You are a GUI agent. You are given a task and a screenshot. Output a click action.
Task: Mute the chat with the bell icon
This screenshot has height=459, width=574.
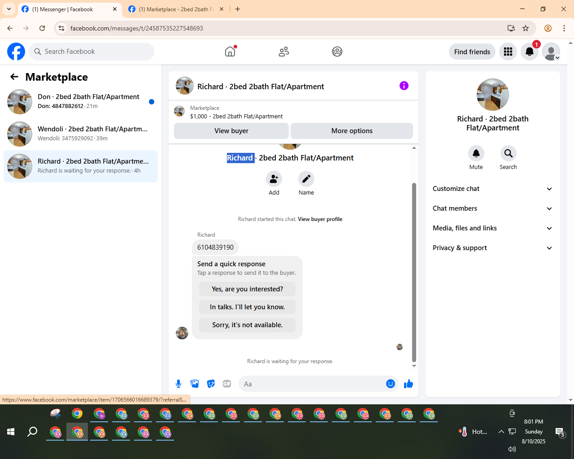point(476,153)
